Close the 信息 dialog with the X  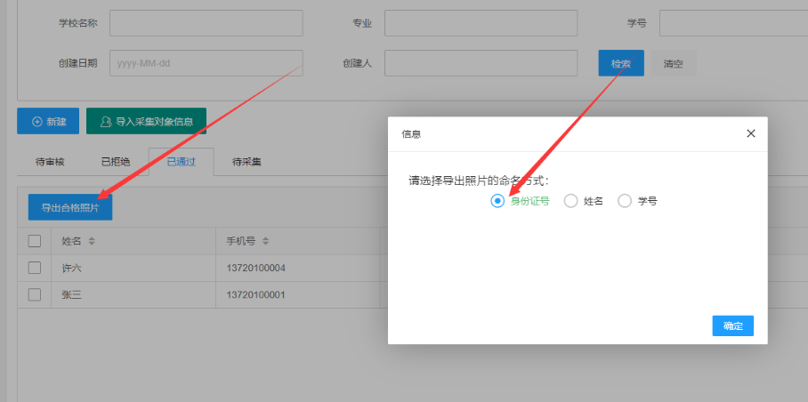pos(750,133)
